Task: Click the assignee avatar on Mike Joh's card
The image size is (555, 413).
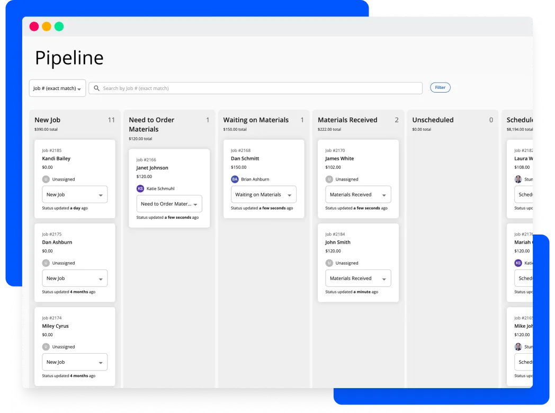Action: click(x=517, y=346)
